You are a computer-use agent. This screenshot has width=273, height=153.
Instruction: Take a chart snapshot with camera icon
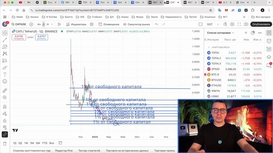click(246, 24)
